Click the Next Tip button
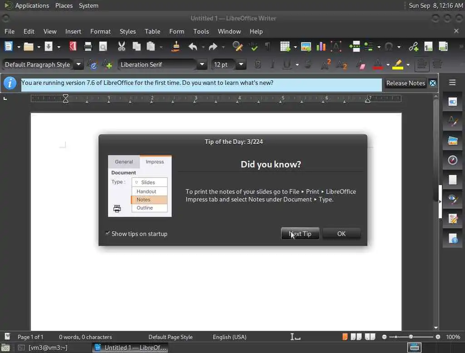Image resolution: width=465 pixels, height=353 pixels. [x=300, y=234]
